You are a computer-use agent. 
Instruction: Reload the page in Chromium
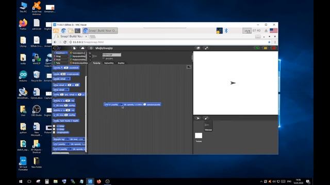[x=65, y=42]
